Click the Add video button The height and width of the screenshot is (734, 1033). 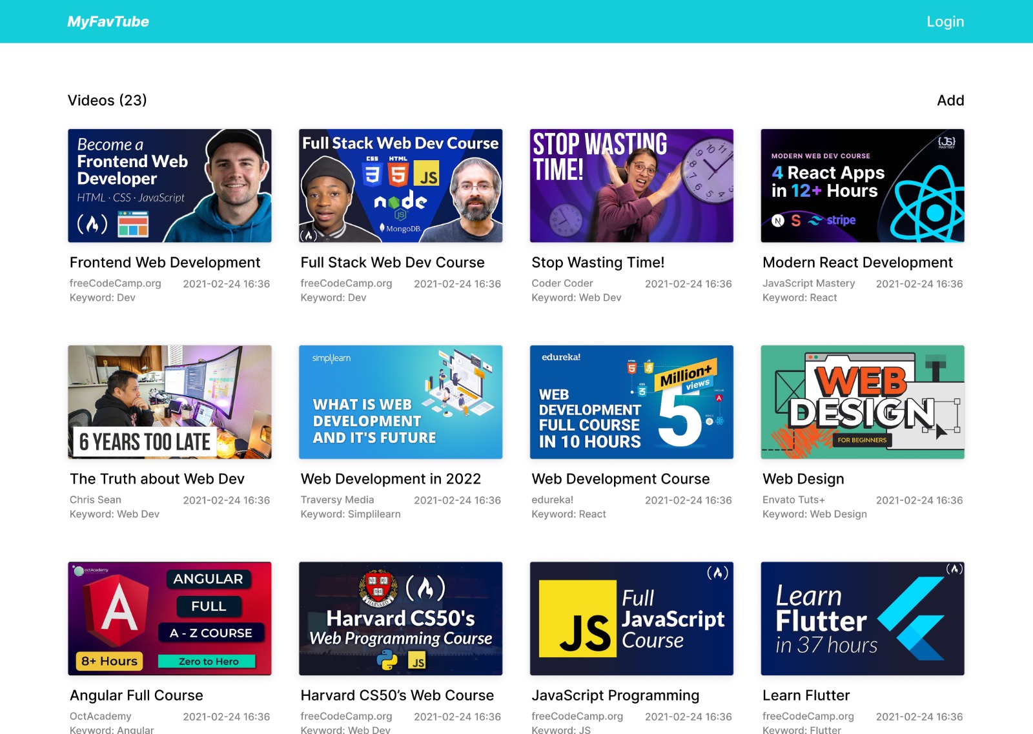[x=950, y=100]
